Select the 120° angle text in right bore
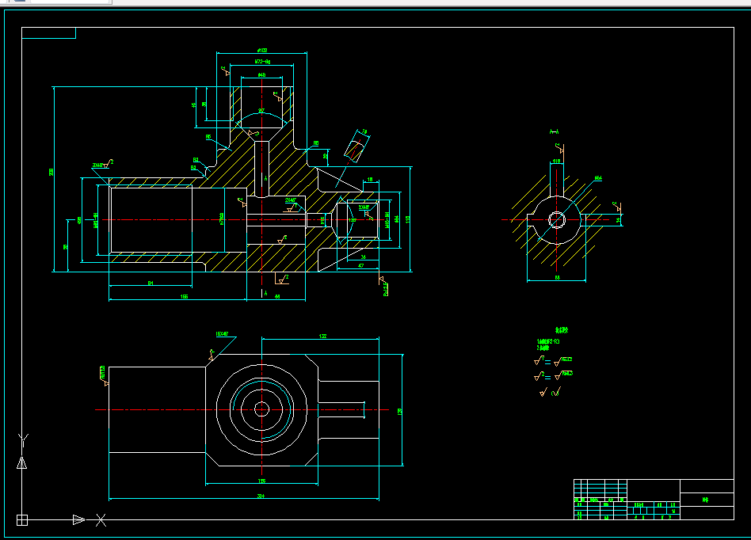The height and width of the screenshot is (540, 751). (x=352, y=220)
